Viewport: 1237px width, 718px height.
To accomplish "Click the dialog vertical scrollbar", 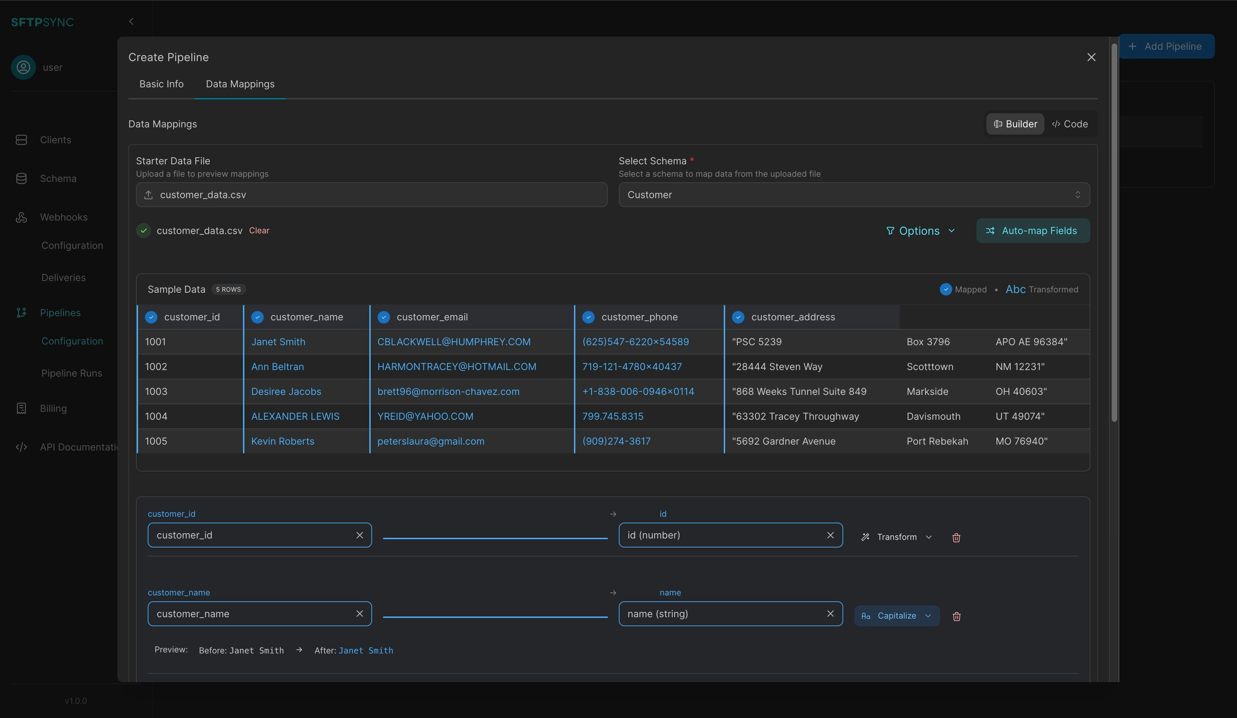I will 1114,232.
